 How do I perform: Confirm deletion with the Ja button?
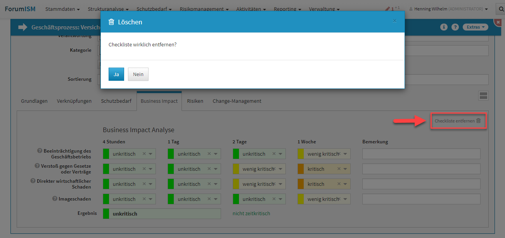[x=116, y=74]
